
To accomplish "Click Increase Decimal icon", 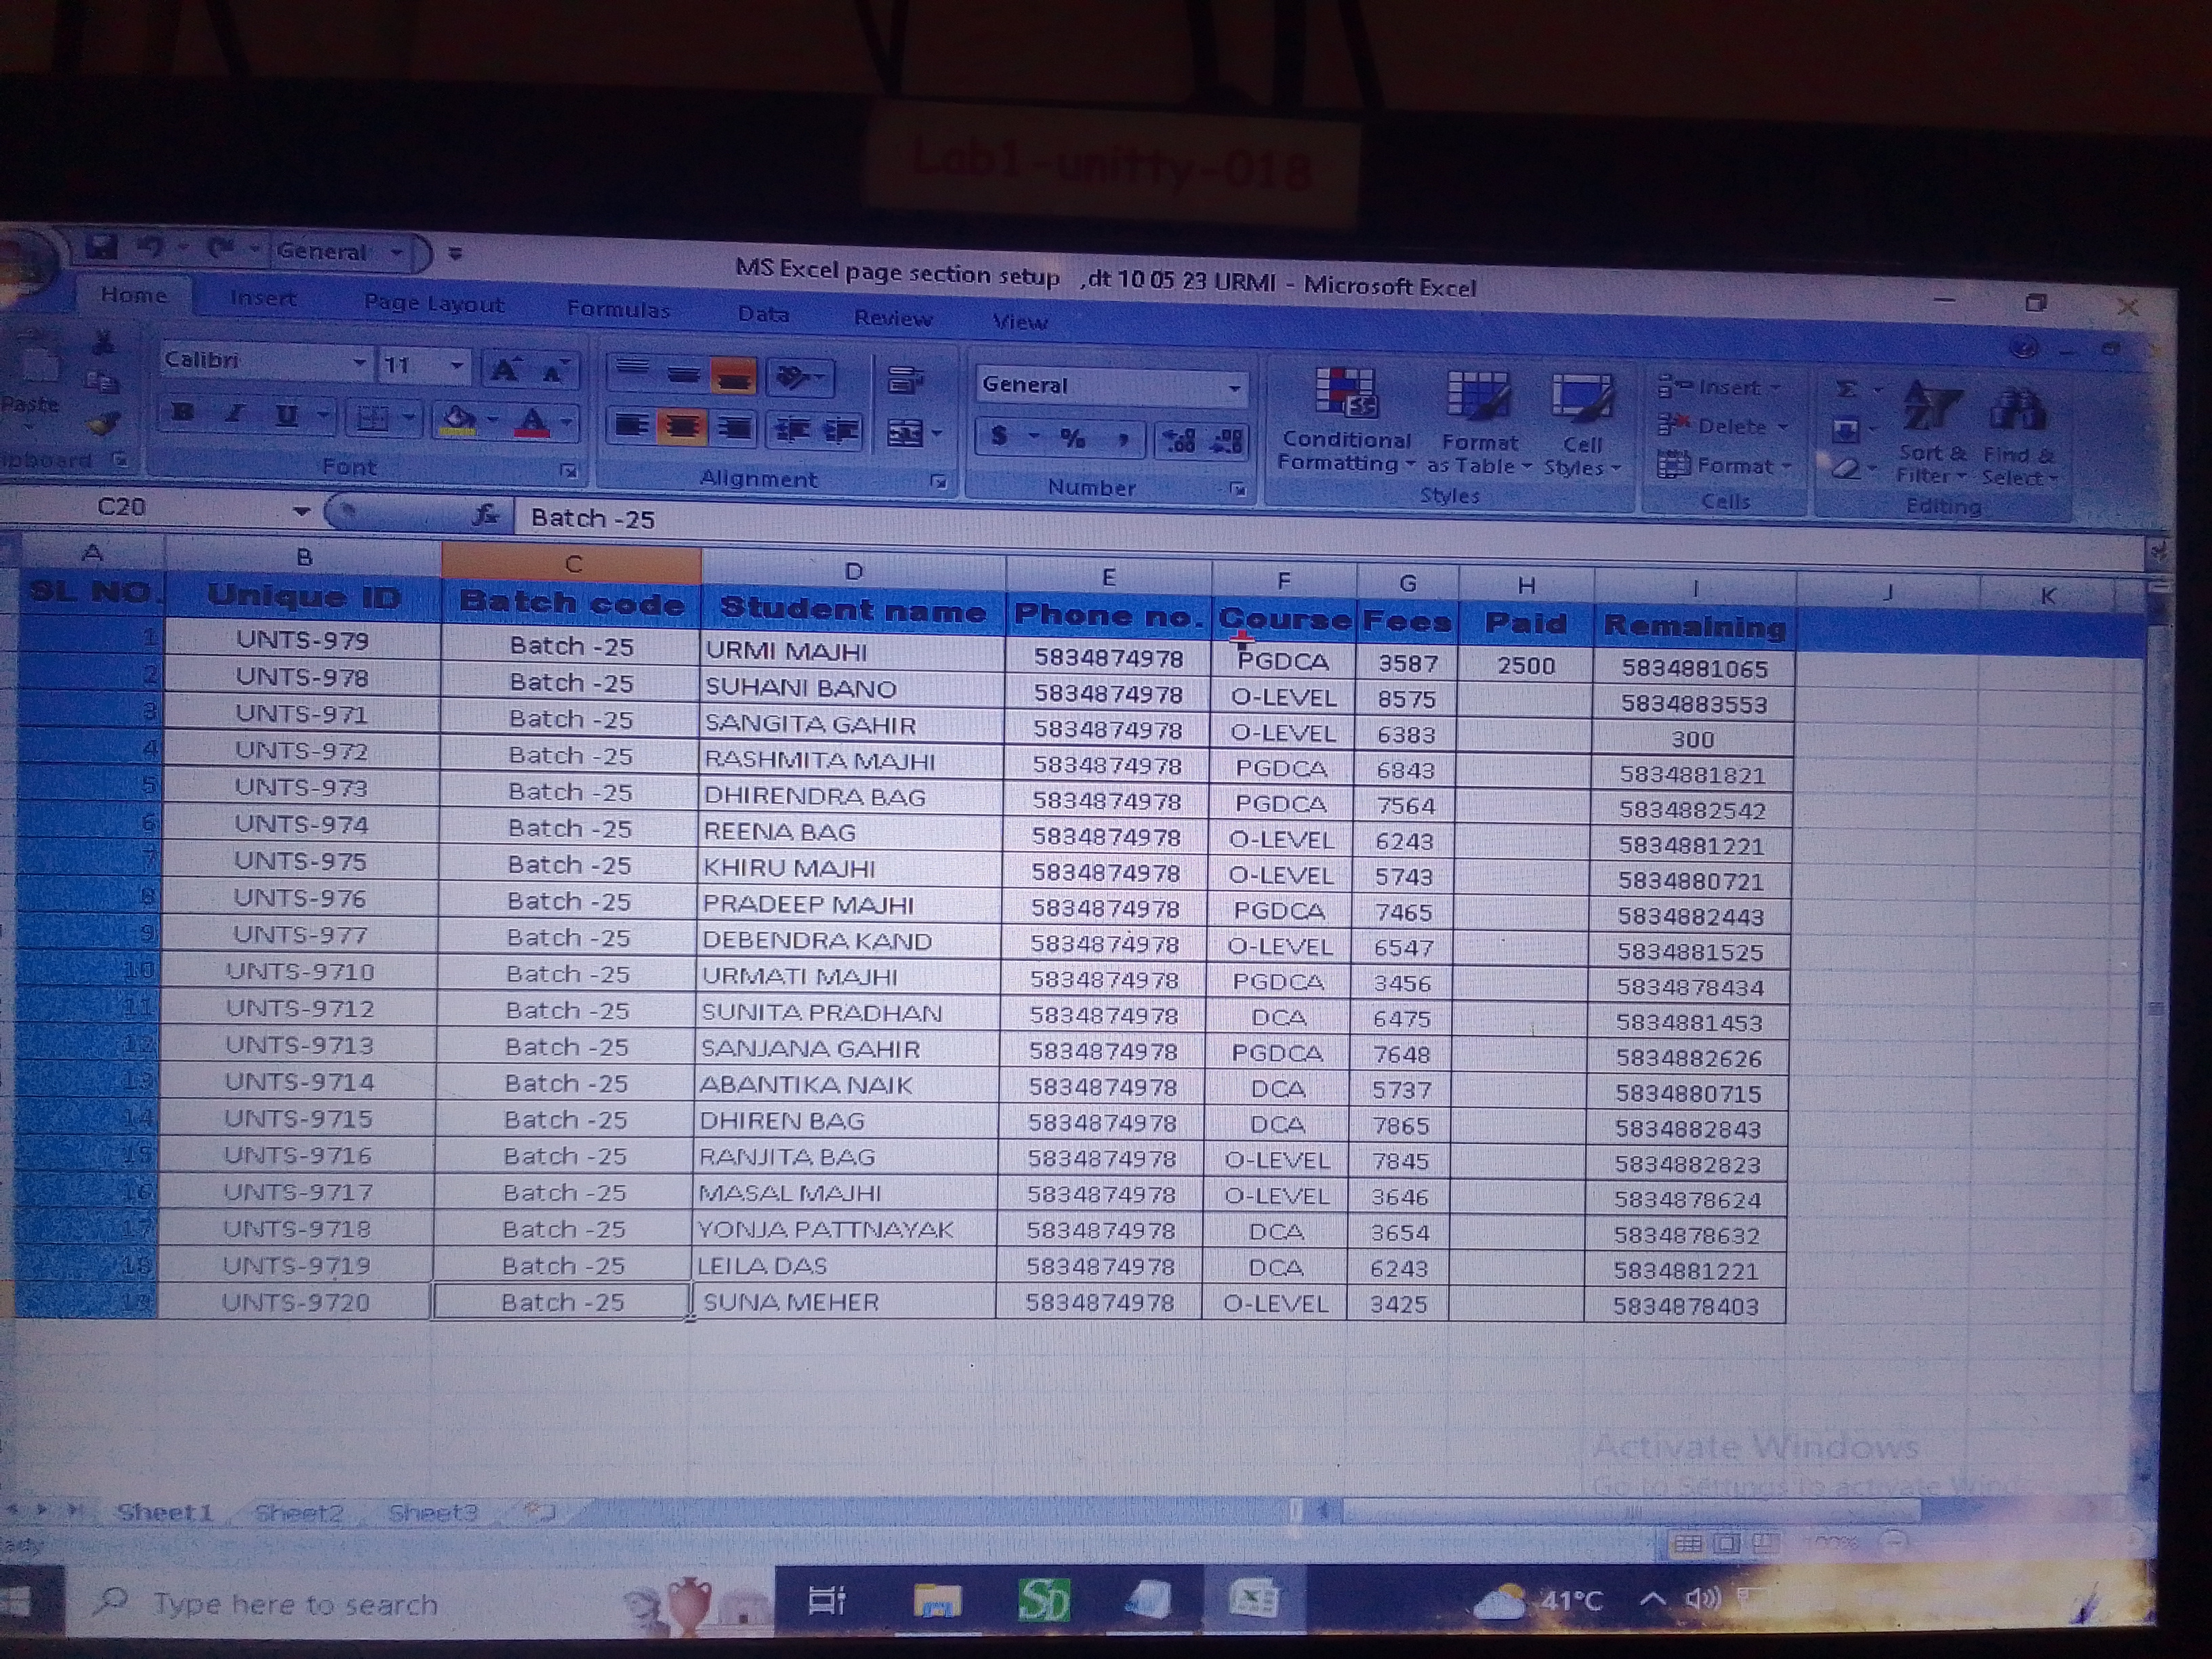I will [1180, 440].
